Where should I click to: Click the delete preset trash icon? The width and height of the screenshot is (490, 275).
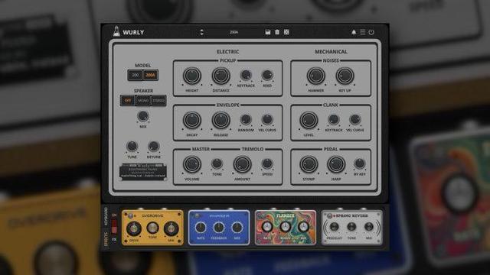click(277, 32)
